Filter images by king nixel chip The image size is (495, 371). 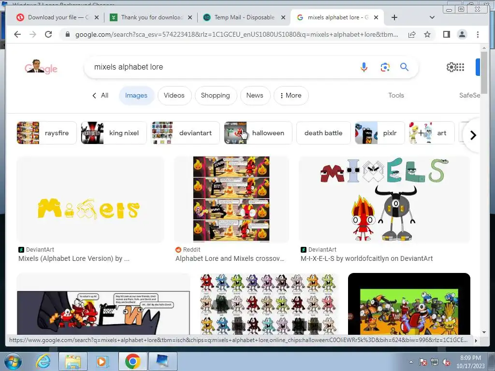point(114,133)
